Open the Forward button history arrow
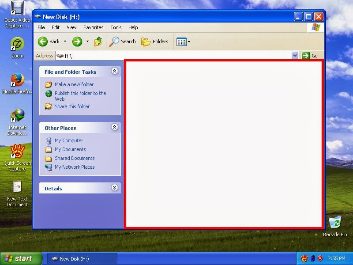This screenshot has height=265, width=353. click(86, 42)
